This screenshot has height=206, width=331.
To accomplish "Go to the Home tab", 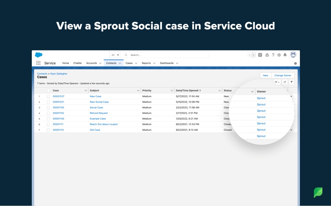I will pyautogui.click(x=66, y=63).
